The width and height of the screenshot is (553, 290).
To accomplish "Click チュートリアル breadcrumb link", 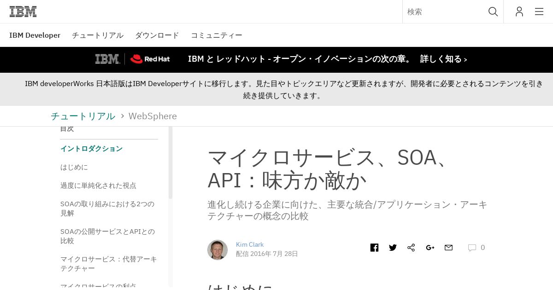I will tap(83, 116).
